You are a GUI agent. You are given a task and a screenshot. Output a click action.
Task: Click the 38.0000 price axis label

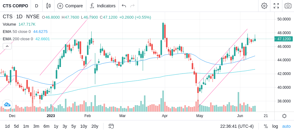tap(285, 101)
